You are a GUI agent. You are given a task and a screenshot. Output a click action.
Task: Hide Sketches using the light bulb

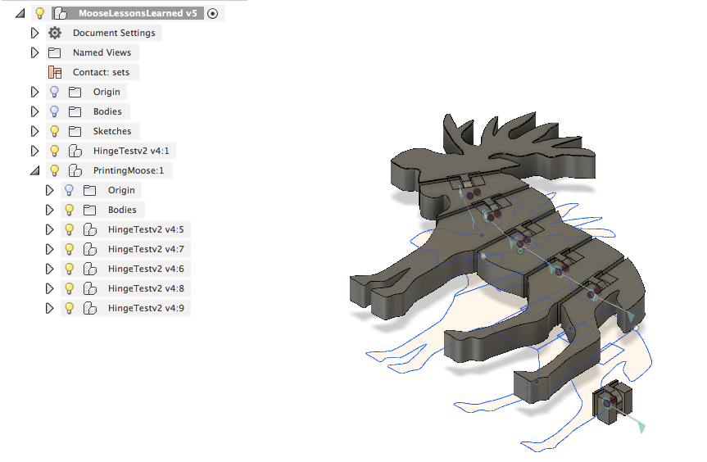click(x=55, y=131)
